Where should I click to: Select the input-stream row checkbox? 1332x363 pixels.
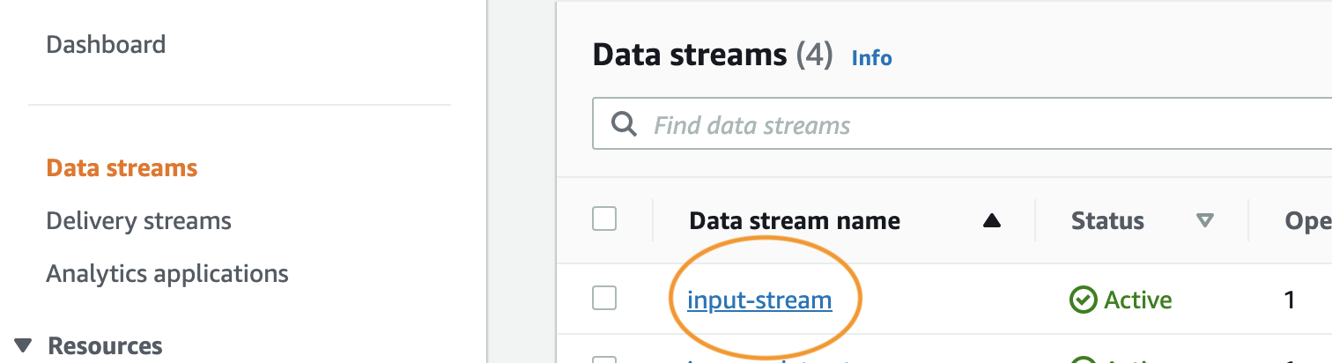click(604, 300)
